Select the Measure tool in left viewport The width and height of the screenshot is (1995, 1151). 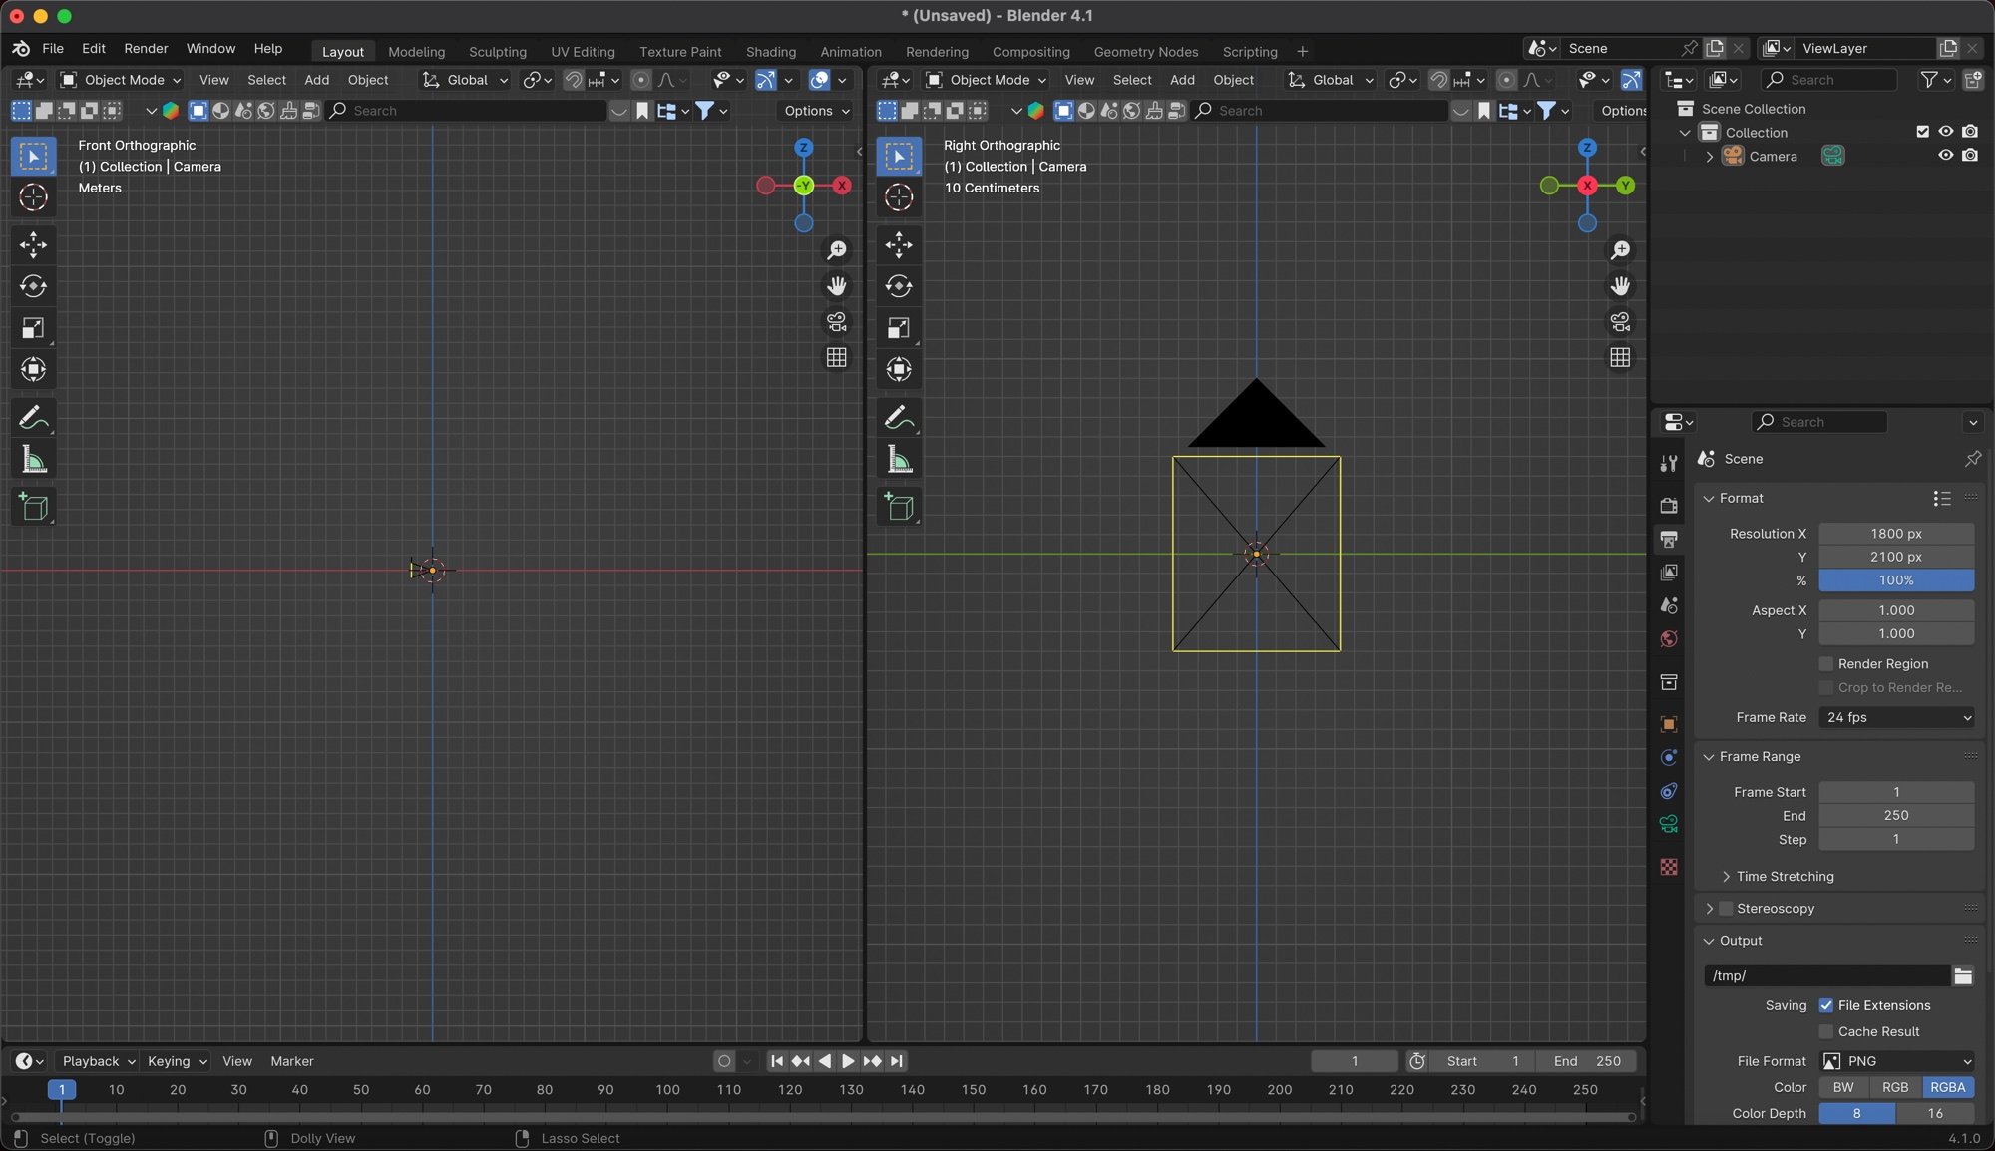[x=33, y=459]
